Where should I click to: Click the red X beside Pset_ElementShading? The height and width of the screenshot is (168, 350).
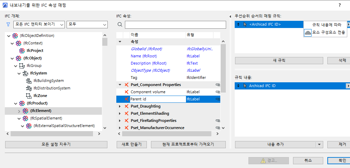coord(127,113)
